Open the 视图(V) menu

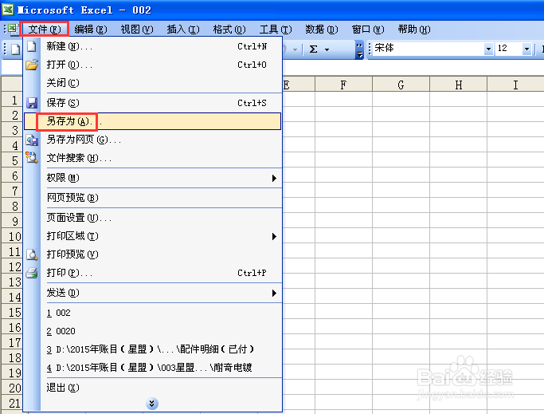[x=137, y=30]
